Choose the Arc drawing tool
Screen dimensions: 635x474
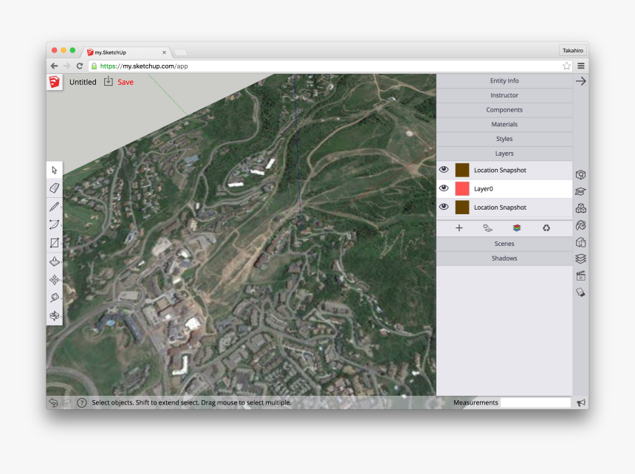[x=55, y=224]
